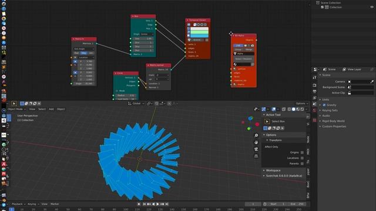The width and height of the screenshot is (376, 211).
Task: Click the green edge color swatch in viewer node
Action: point(199,32)
